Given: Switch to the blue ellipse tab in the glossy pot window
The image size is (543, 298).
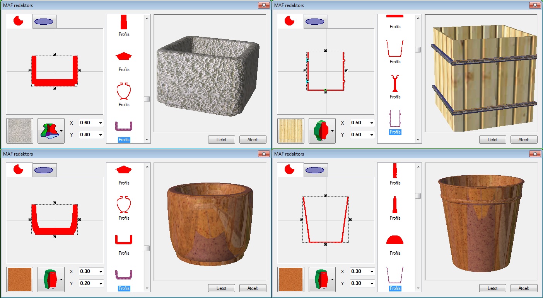Looking at the screenshot, I should [x=44, y=170].
